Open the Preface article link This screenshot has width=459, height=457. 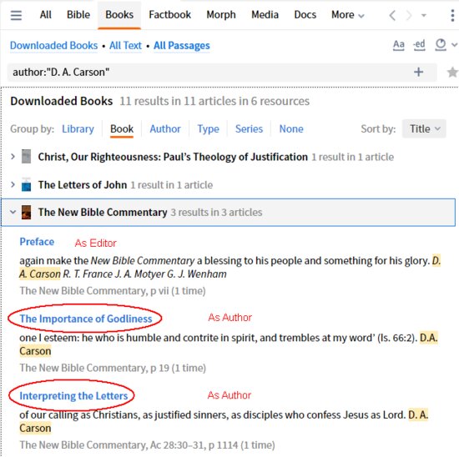(x=37, y=242)
